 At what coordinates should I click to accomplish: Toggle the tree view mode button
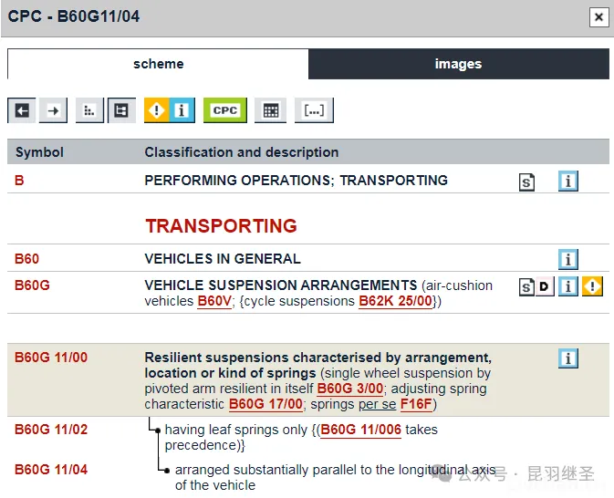[121, 110]
